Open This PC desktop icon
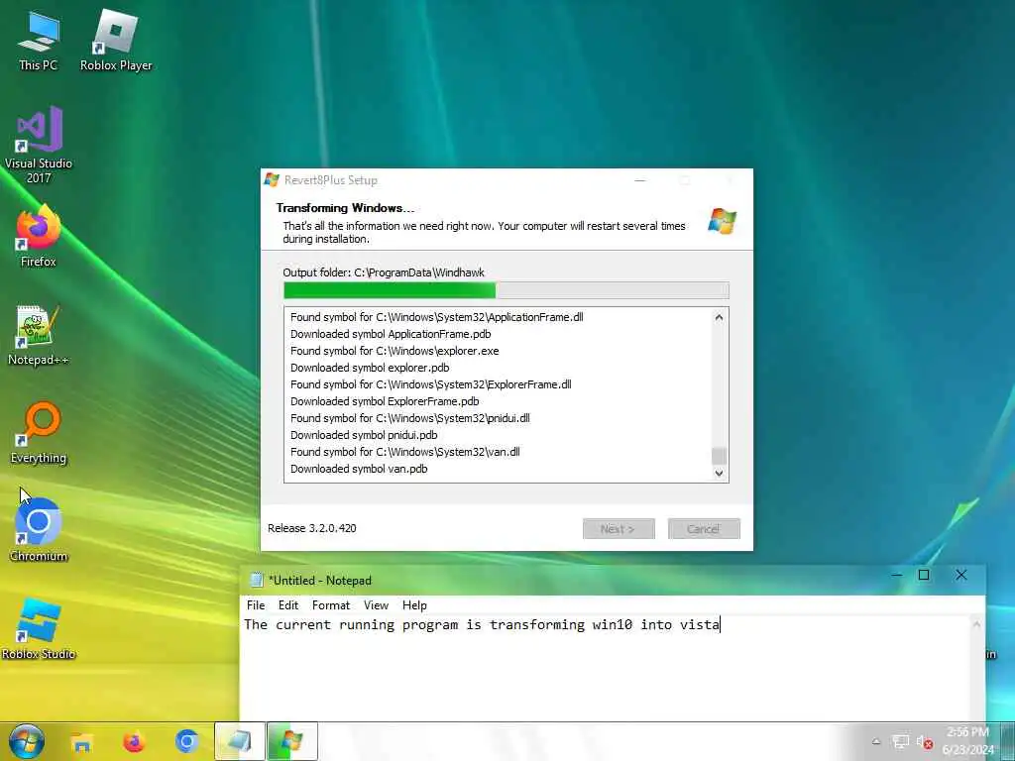1015x761 pixels. point(39,40)
